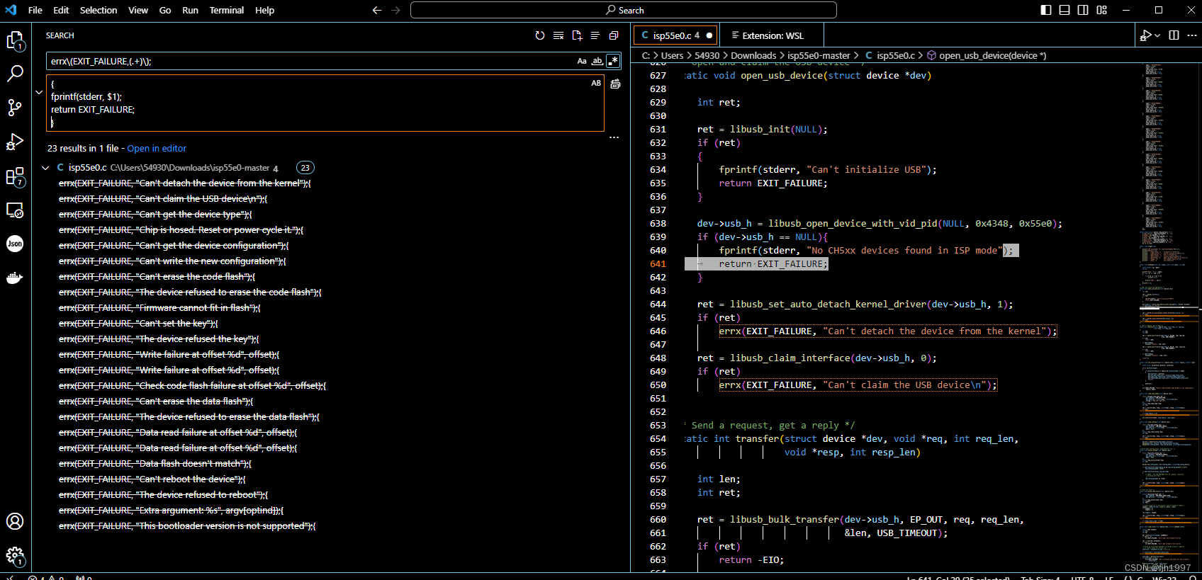Refresh the search results
Image resolution: width=1202 pixels, height=580 pixels.
pos(540,35)
